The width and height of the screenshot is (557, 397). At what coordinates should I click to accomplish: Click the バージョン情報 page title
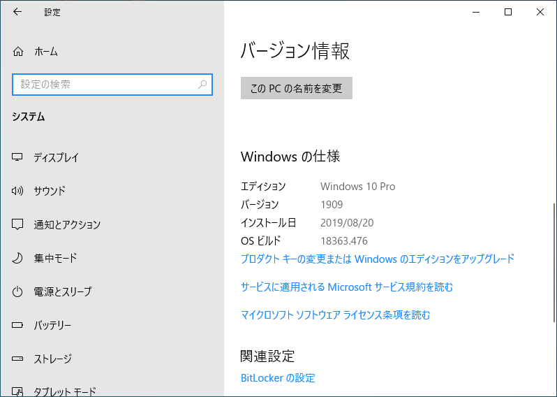[295, 50]
